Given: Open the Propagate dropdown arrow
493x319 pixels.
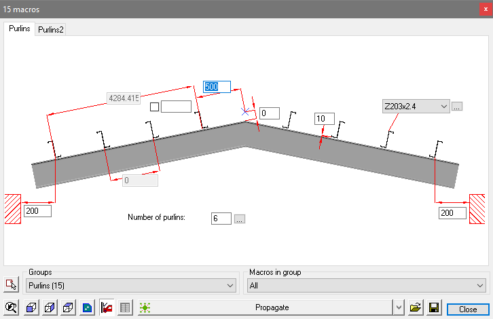Looking at the screenshot, I should click(x=398, y=308).
